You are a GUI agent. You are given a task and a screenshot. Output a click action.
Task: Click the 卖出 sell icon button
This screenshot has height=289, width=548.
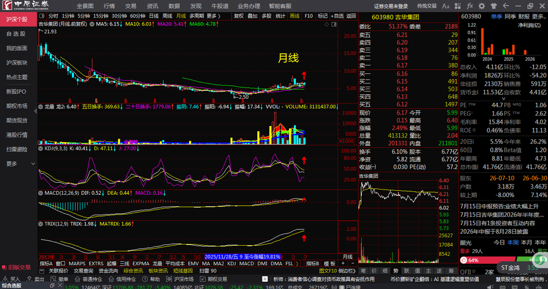coord(36,279)
